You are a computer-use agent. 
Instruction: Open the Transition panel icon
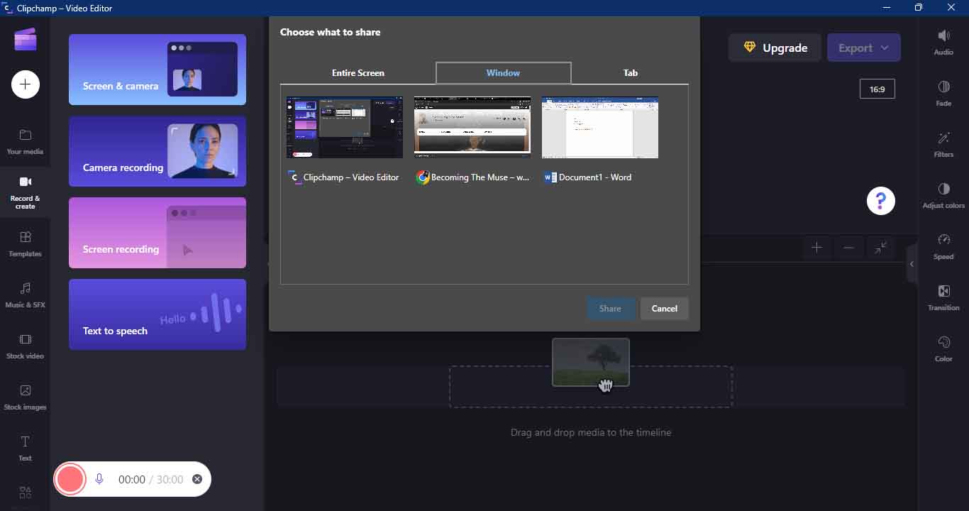click(943, 292)
